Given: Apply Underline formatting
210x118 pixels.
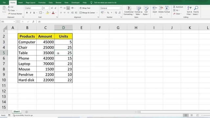Looking at the screenshot, I should click(x=34, y=13).
